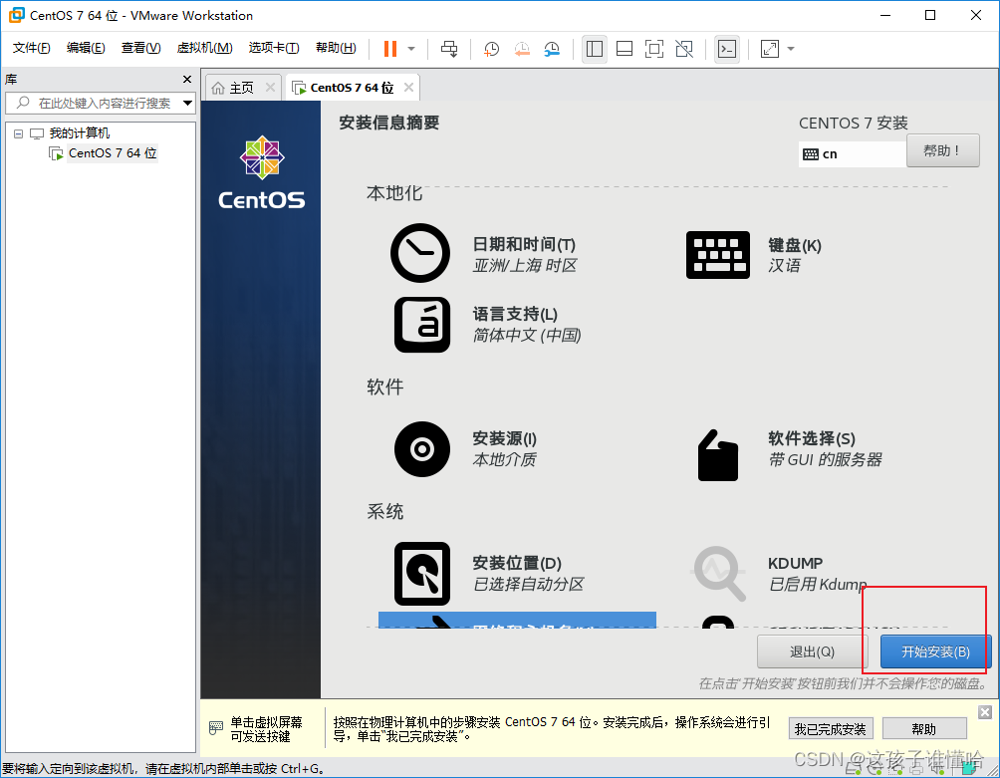Click 开始安装(B) to begin installation
The height and width of the screenshot is (778, 1000).
(x=935, y=651)
